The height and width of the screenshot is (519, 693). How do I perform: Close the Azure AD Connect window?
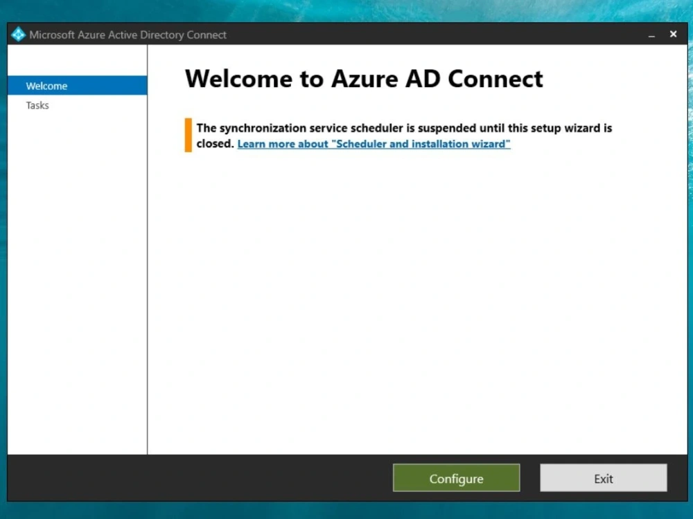pyautogui.click(x=673, y=34)
